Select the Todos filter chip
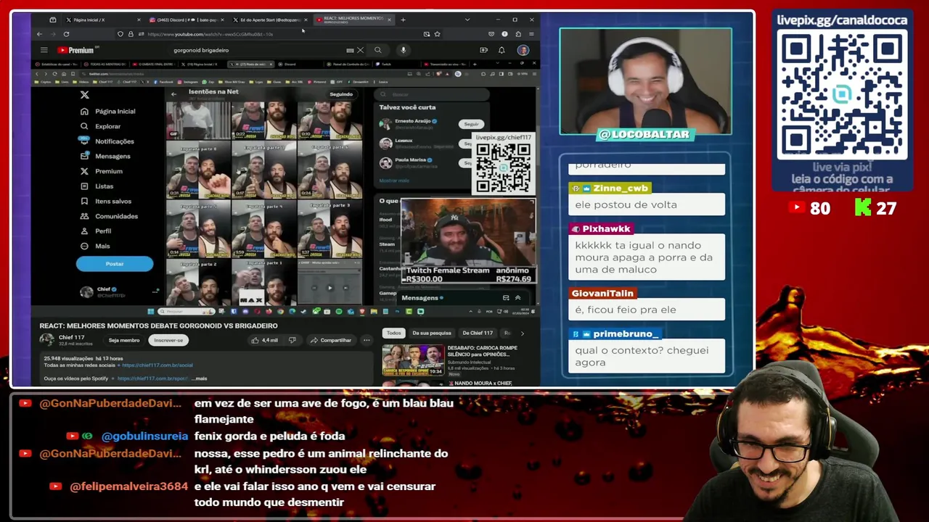The image size is (929, 522). point(393,333)
